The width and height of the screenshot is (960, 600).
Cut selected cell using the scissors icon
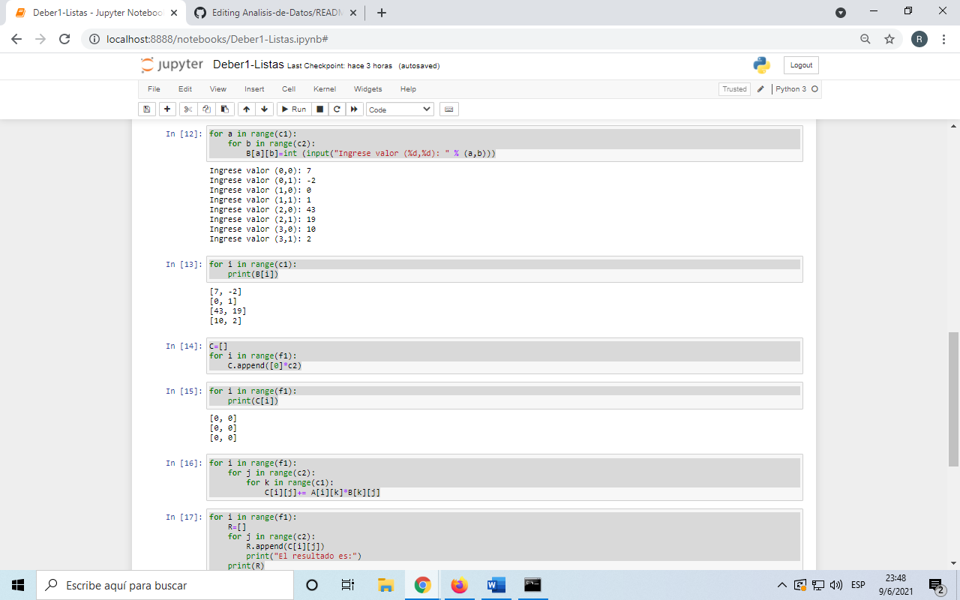click(x=187, y=109)
